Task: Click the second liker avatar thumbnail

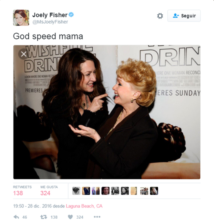Action: [x=86, y=191]
